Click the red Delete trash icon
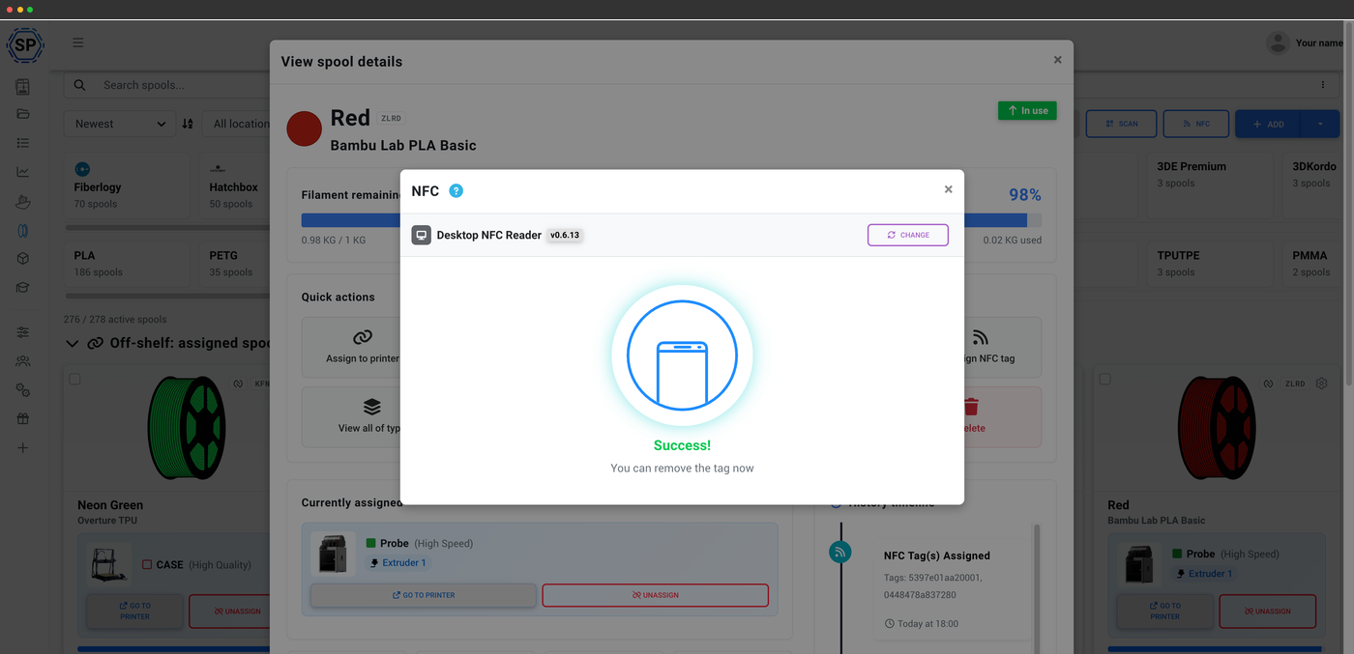Viewport: 1354px width, 654px height. coord(971,407)
